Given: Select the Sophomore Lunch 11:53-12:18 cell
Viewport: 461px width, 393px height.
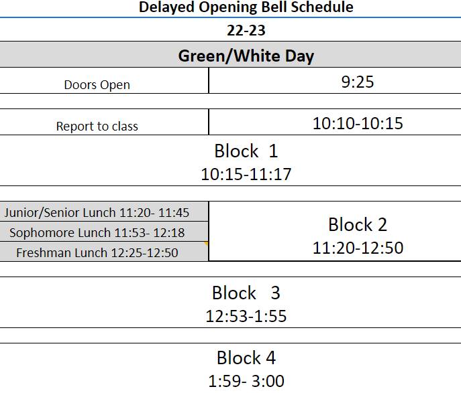Looking at the screenshot, I should (x=104, y=232).
